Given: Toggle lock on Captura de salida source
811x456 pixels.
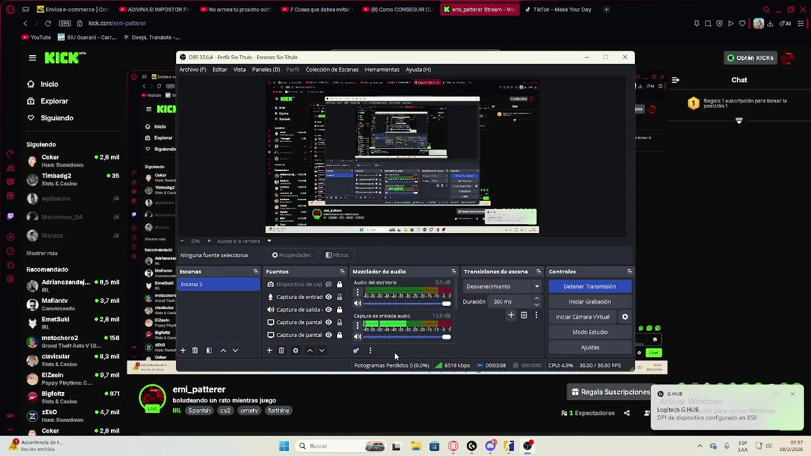Looking at the screenshot, I should click(x=340, y=310).
